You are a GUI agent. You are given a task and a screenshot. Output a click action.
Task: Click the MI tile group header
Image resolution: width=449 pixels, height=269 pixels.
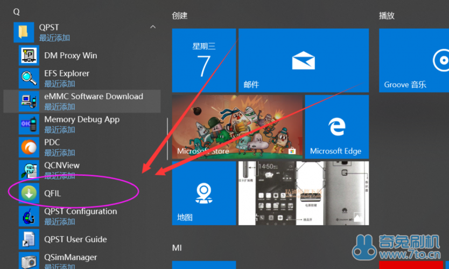177,248
